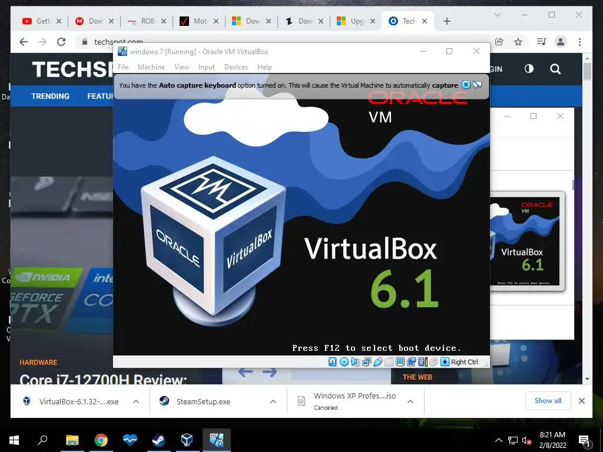The image size is (603, 452).
Task: Open Chrome tab search chevron
Action: point(497,15)
